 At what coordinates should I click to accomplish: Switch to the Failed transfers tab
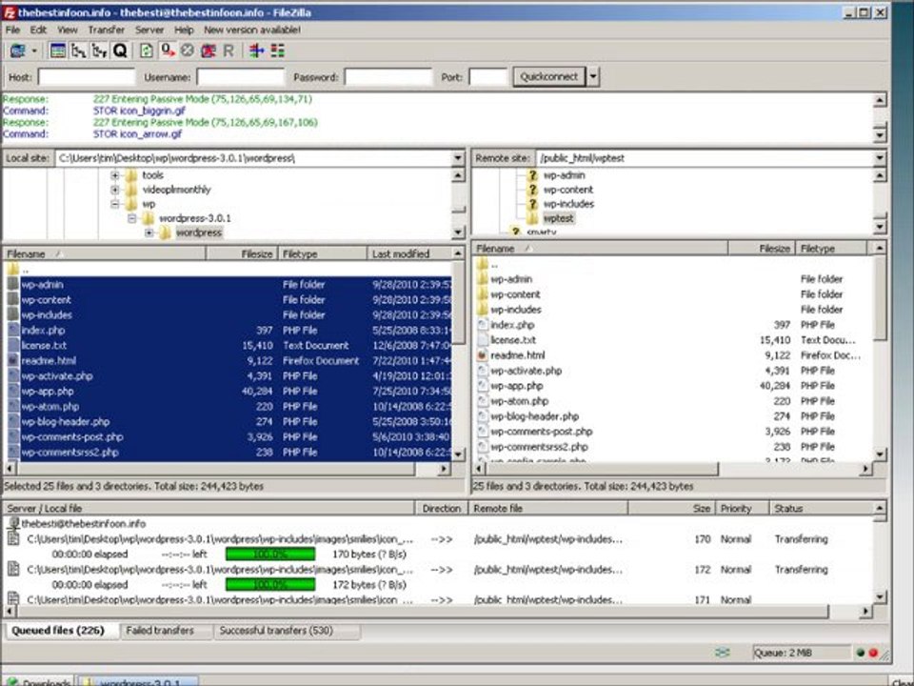pyautogui.click(x=160, y=631)
